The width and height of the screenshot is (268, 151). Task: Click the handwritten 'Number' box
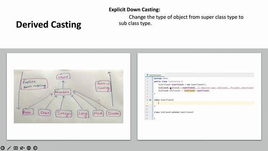tap(62, 92)
